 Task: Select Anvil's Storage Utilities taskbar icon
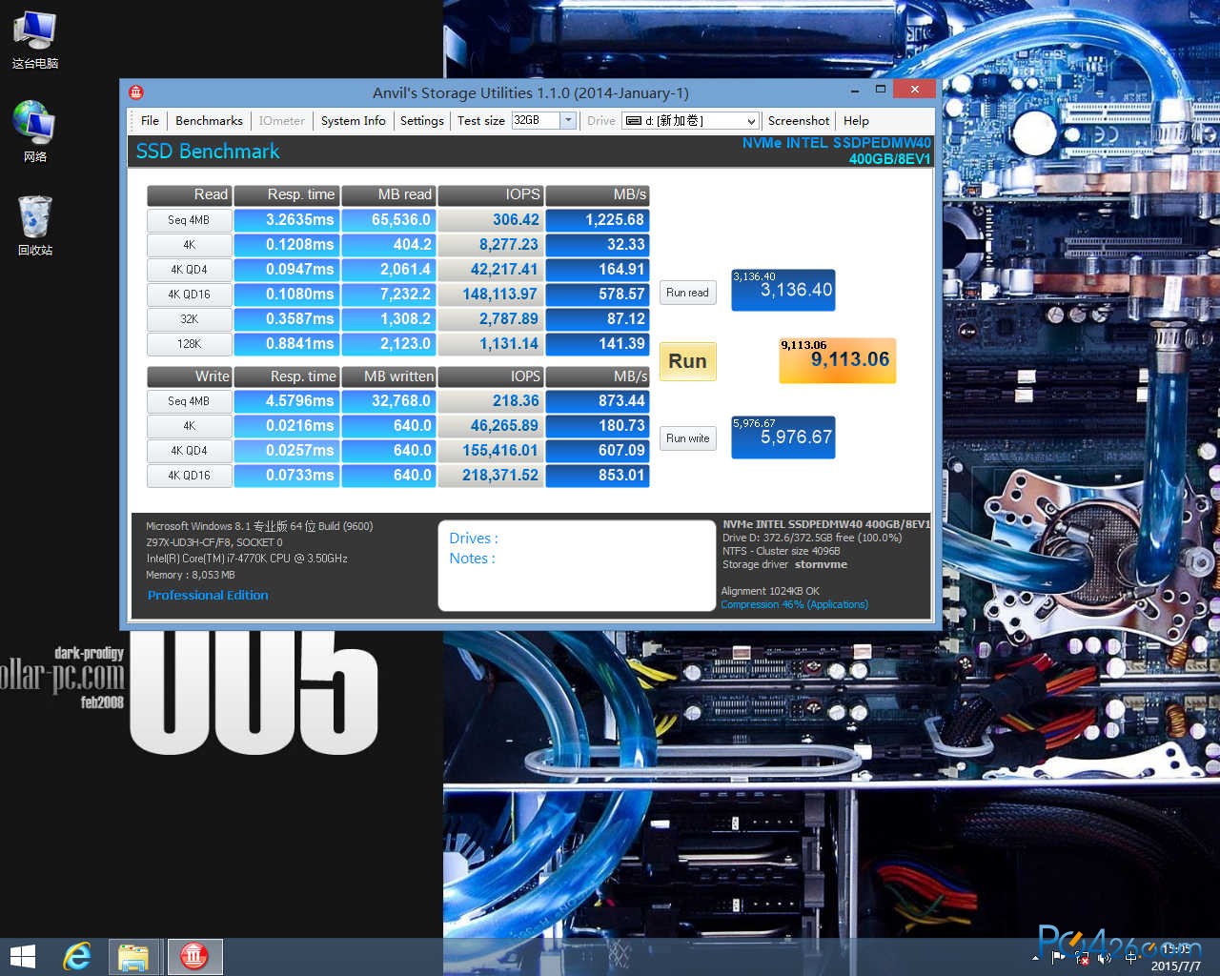pyautogui.click(x=194, y=957)
